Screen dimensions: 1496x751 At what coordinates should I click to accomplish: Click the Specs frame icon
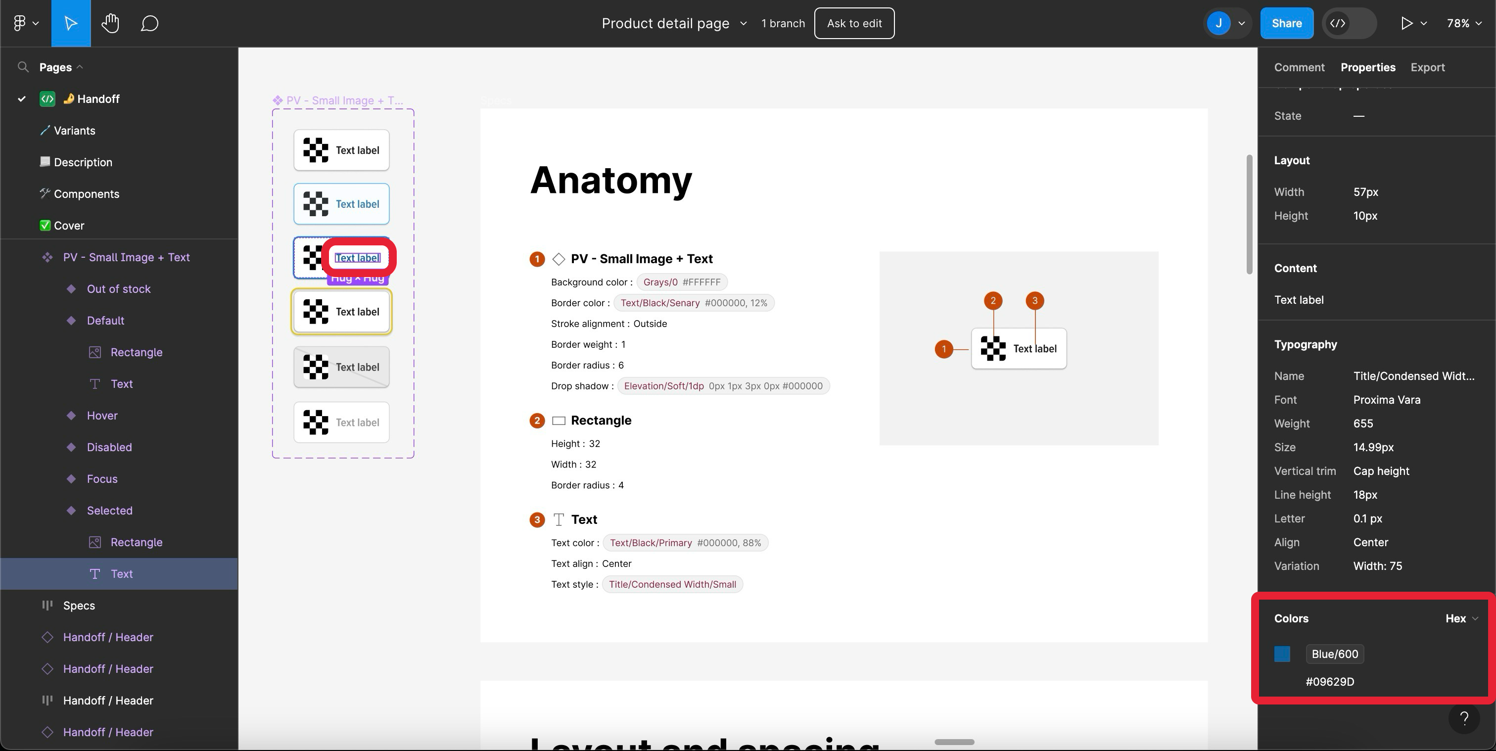pos(47,605)
